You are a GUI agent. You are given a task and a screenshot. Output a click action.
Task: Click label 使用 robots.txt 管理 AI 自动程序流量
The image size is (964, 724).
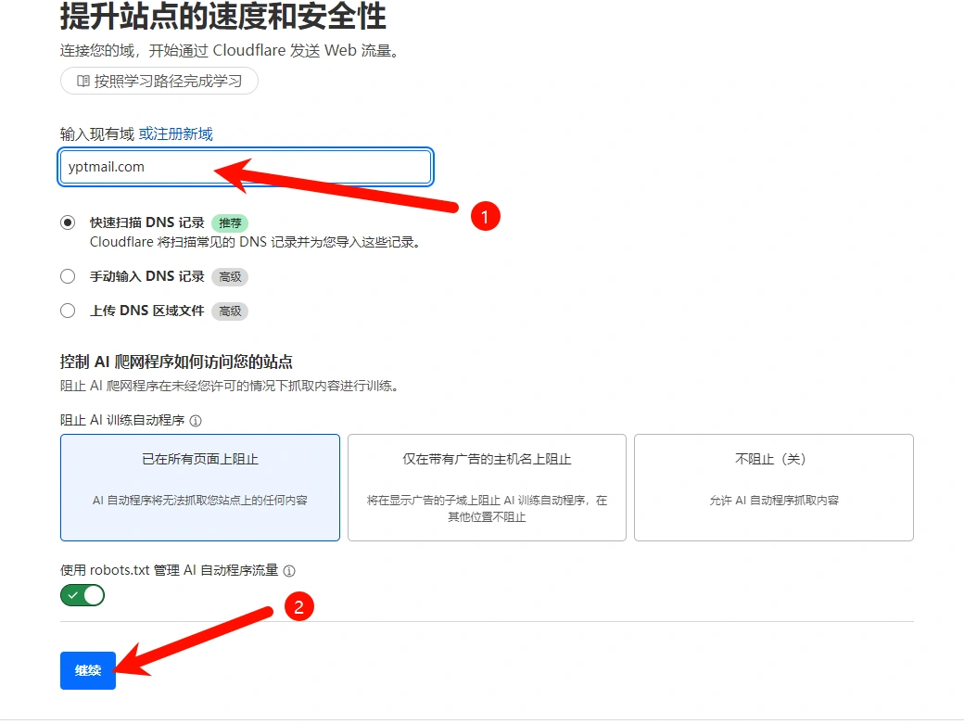pos(169,570)
